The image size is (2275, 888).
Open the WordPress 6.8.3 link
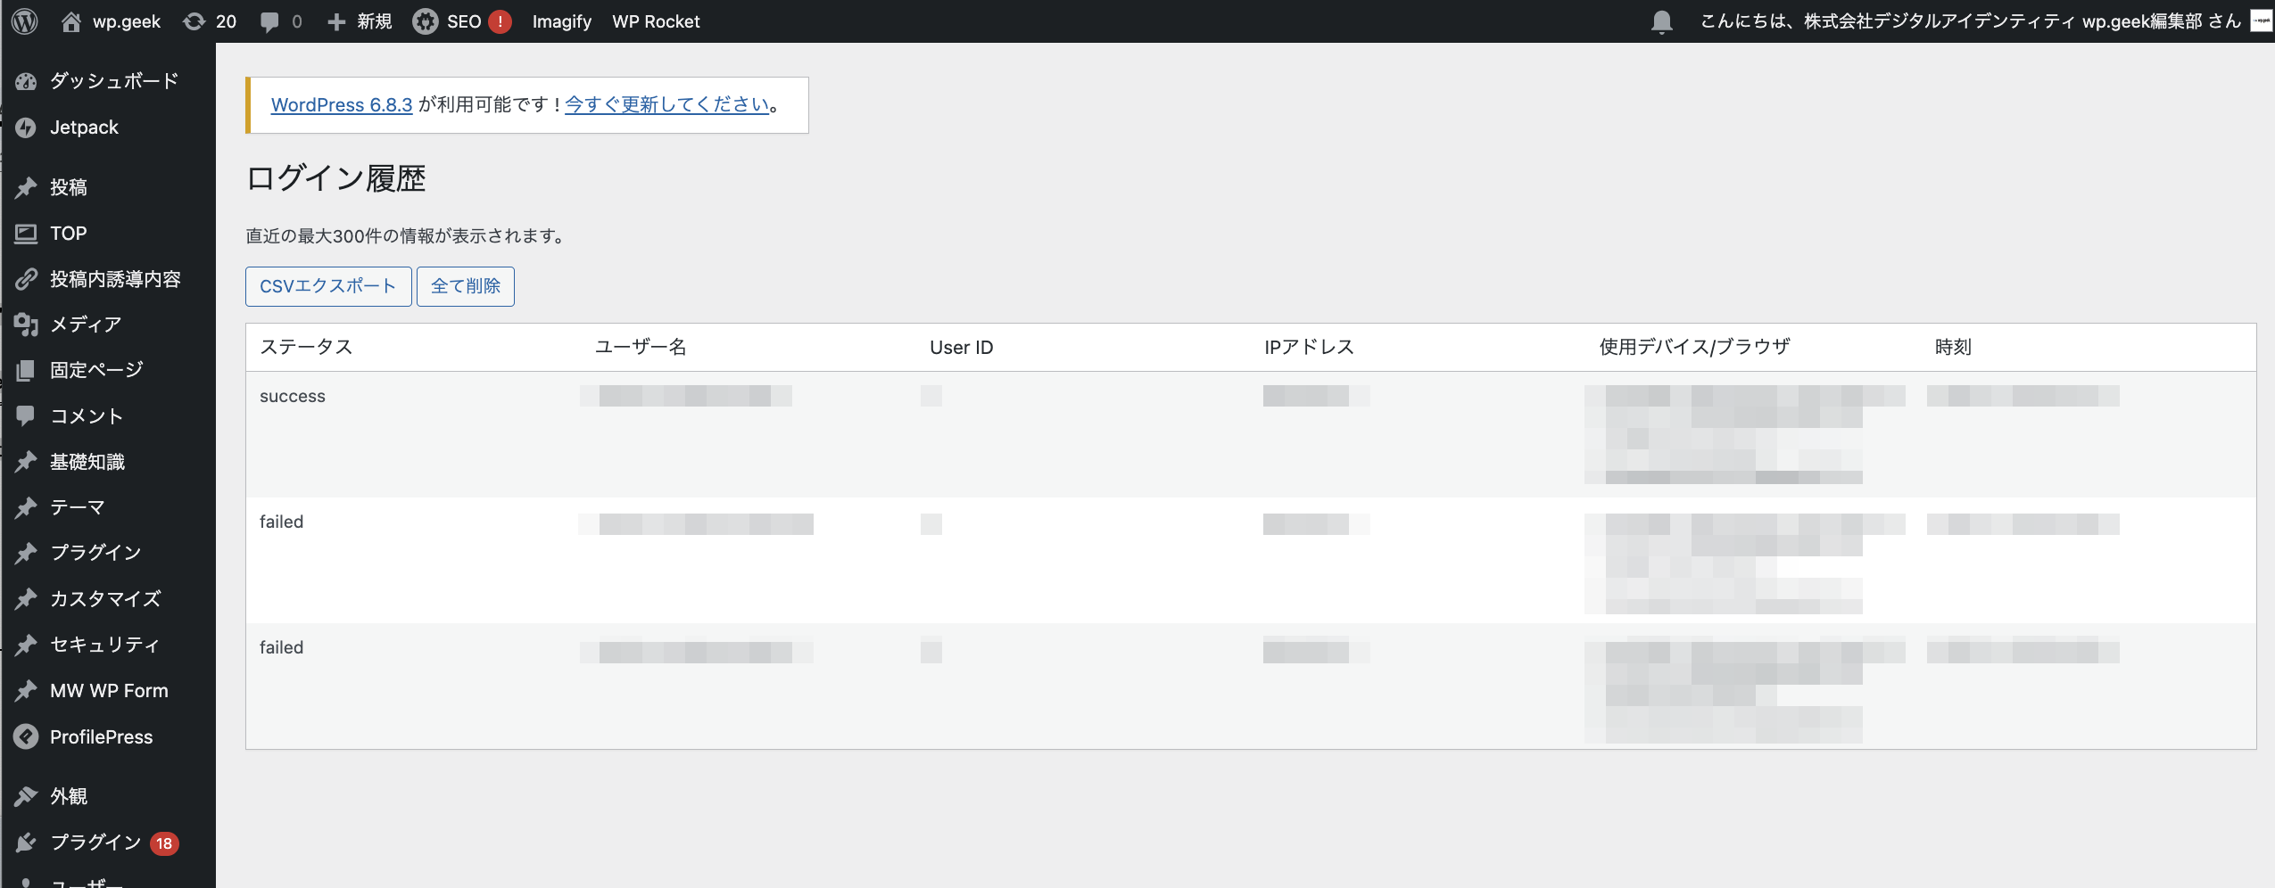(341, 104)
